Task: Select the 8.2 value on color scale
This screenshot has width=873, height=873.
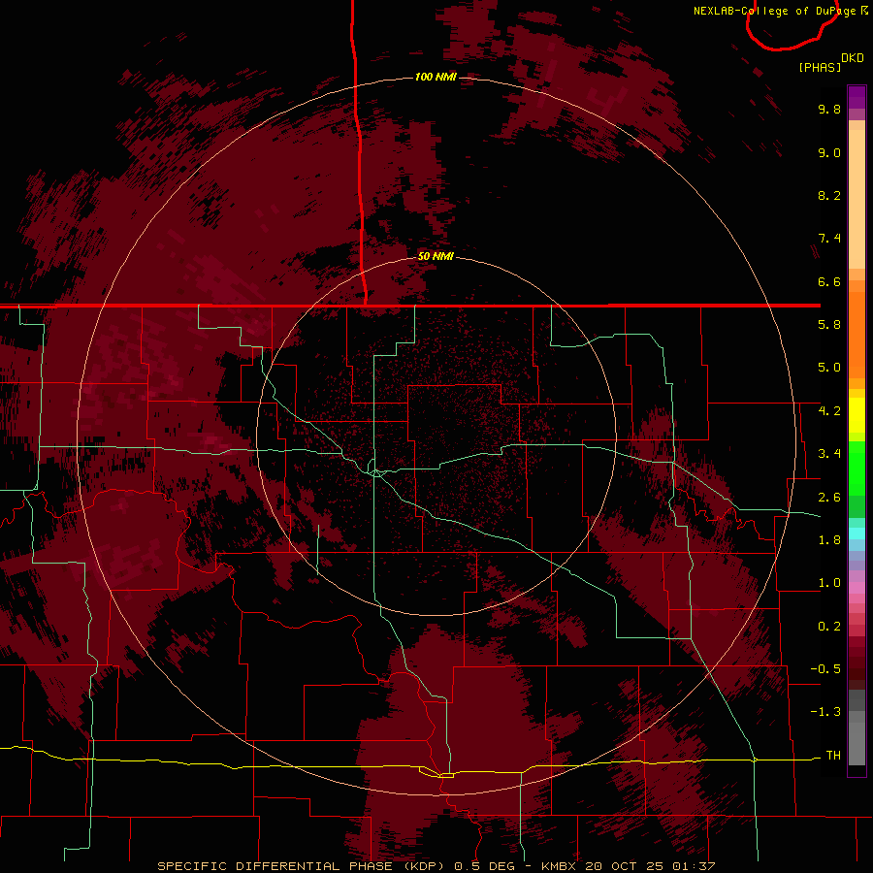Action: (x=829, y=195)
